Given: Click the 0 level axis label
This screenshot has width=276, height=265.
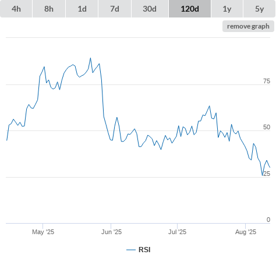Looking at the screenshot, I should [268, 220].
